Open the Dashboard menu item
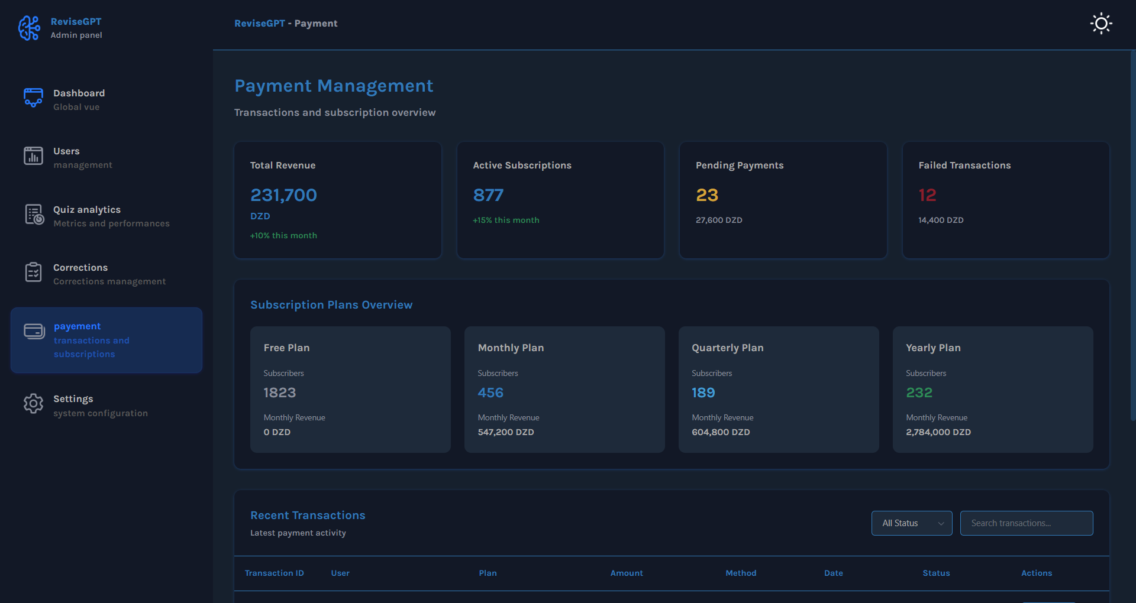 [106, 100]
